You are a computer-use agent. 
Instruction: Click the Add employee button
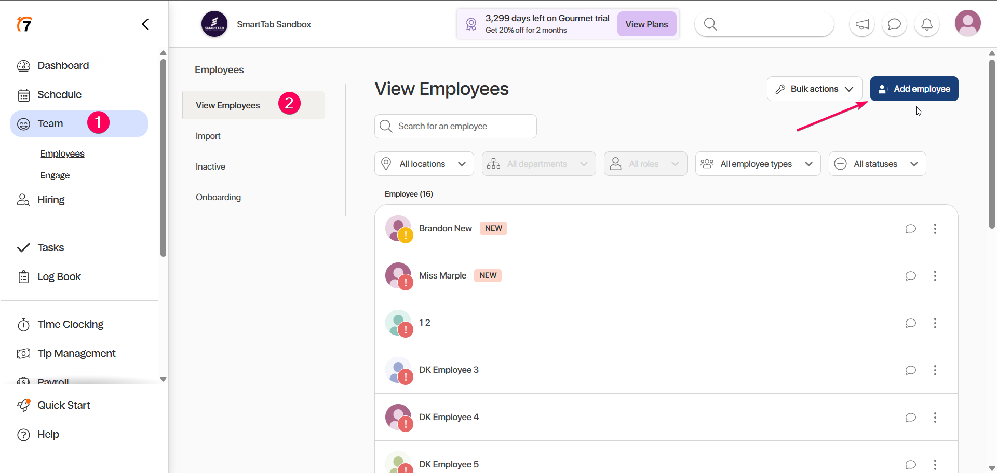[x=914, y=89]
